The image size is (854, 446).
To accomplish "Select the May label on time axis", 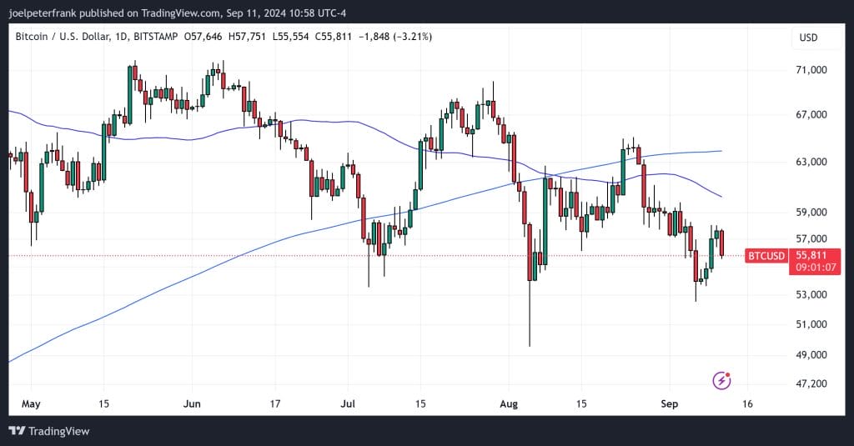I will 29,403.
